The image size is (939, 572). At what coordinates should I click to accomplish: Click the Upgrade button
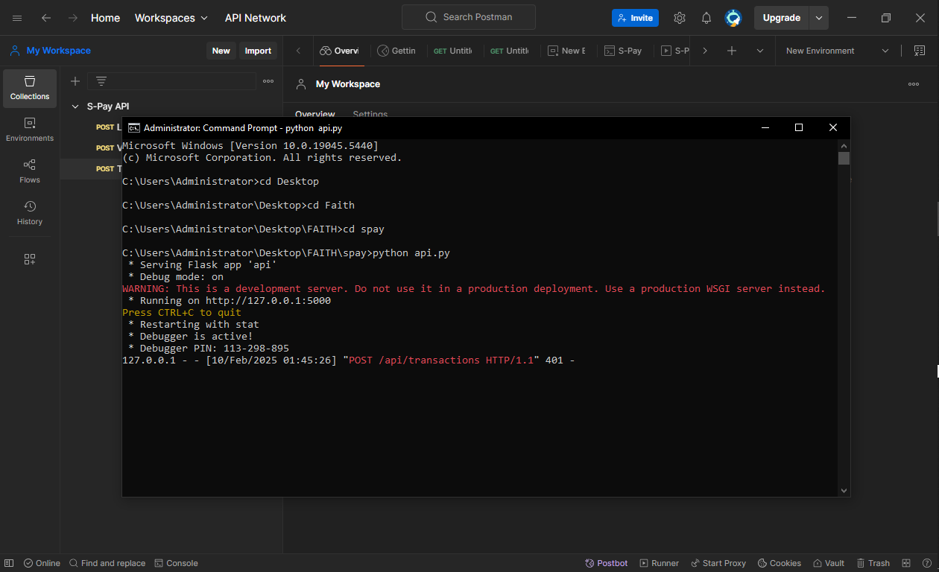(x=782, y=18)
